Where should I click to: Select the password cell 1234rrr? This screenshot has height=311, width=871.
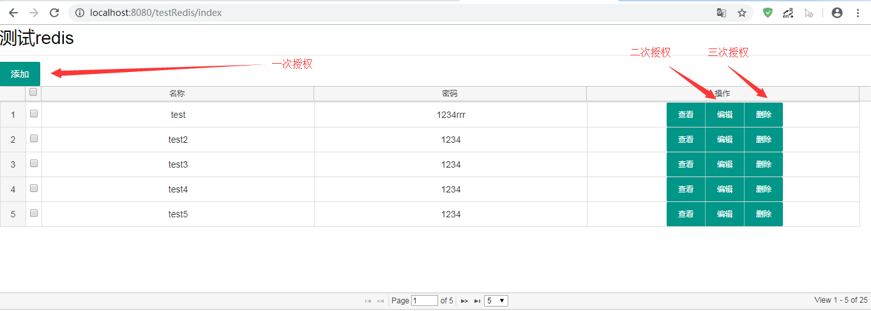(x=451, y=115)
